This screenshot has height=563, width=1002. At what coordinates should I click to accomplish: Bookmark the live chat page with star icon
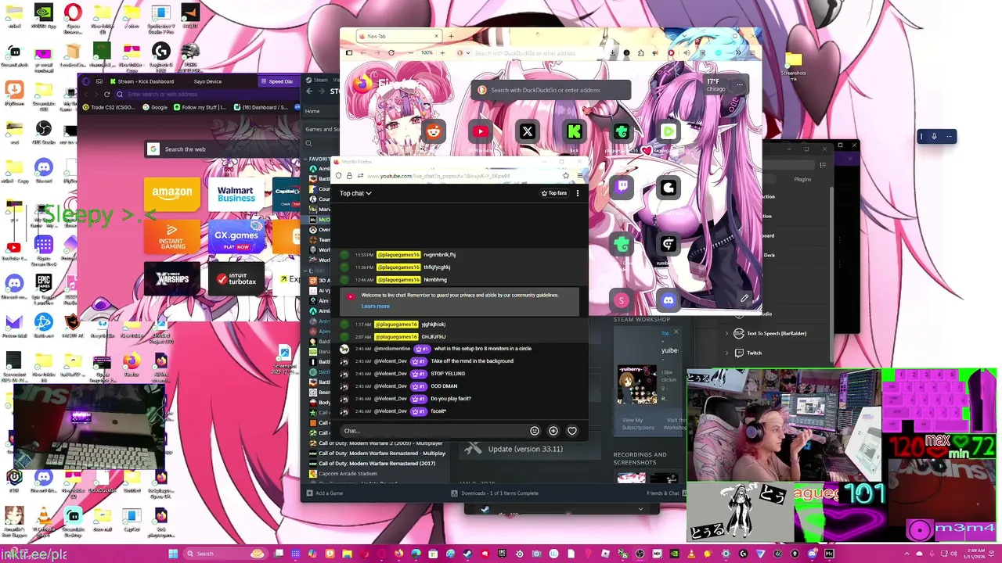(x=565, y=176)
